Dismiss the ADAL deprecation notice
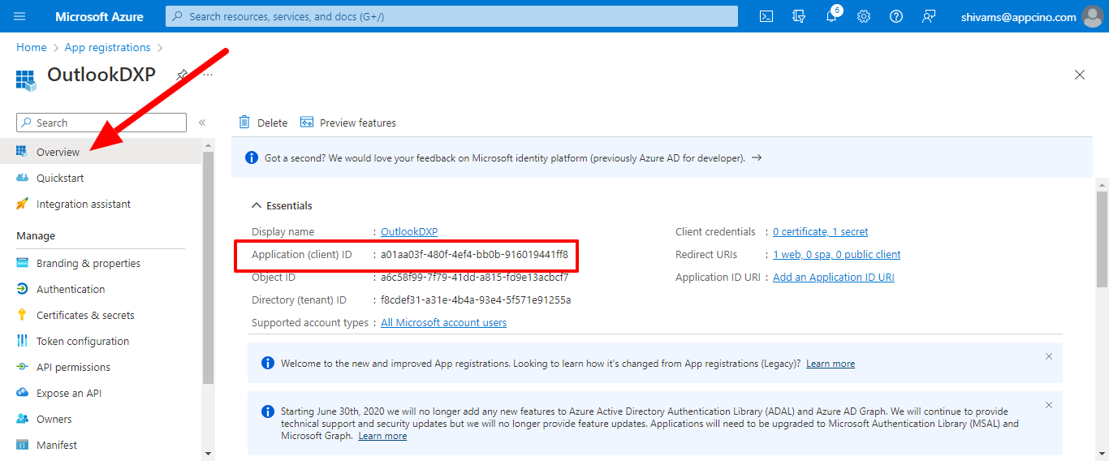The width and height of the screenshot is (1109, 461). coord(1049,405)
